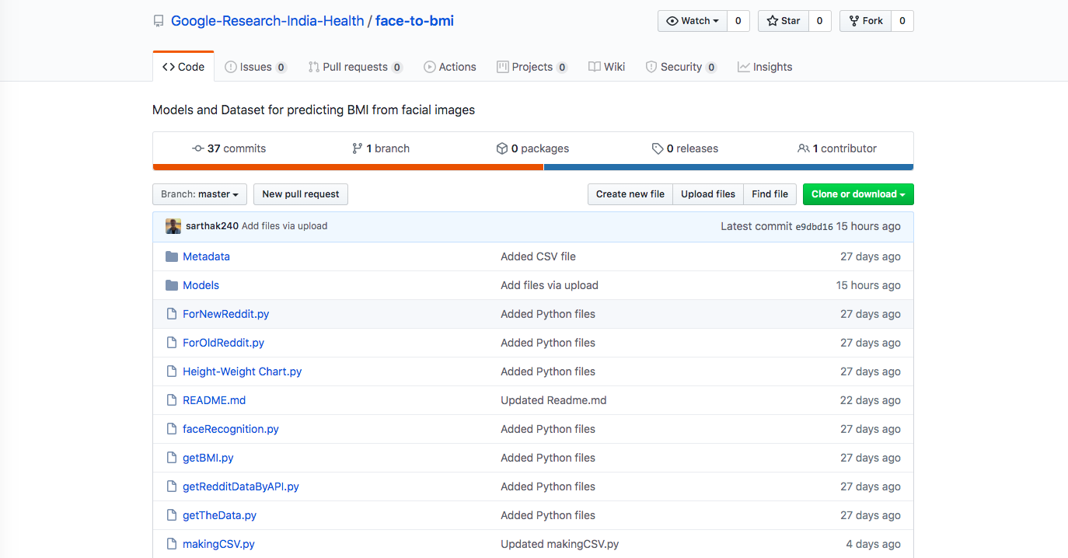Open the Branch: master dropdown
This screenshot has height=558, width=1068.
tap(200, 194)
